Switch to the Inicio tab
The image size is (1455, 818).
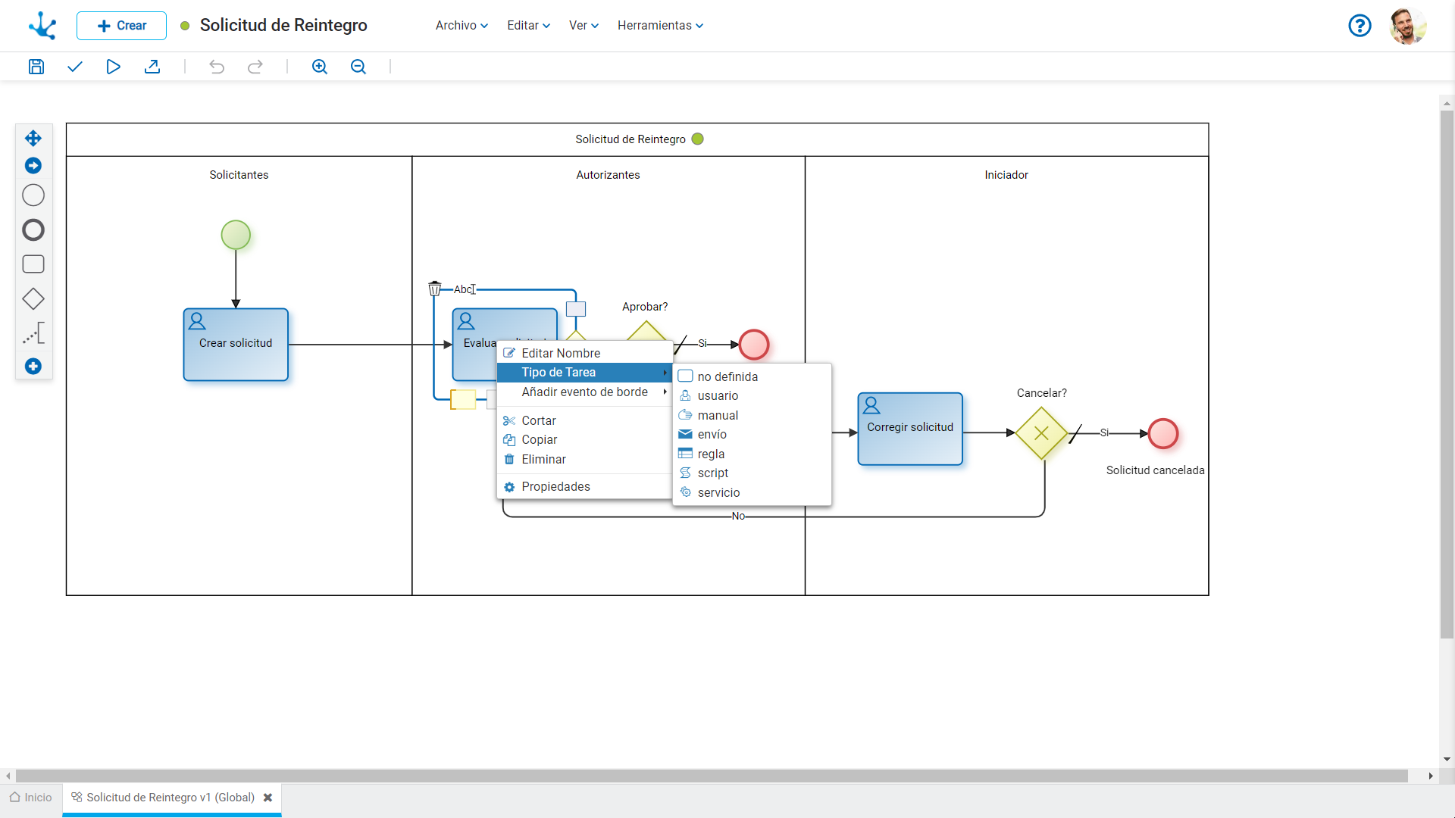tap(31, 798)
